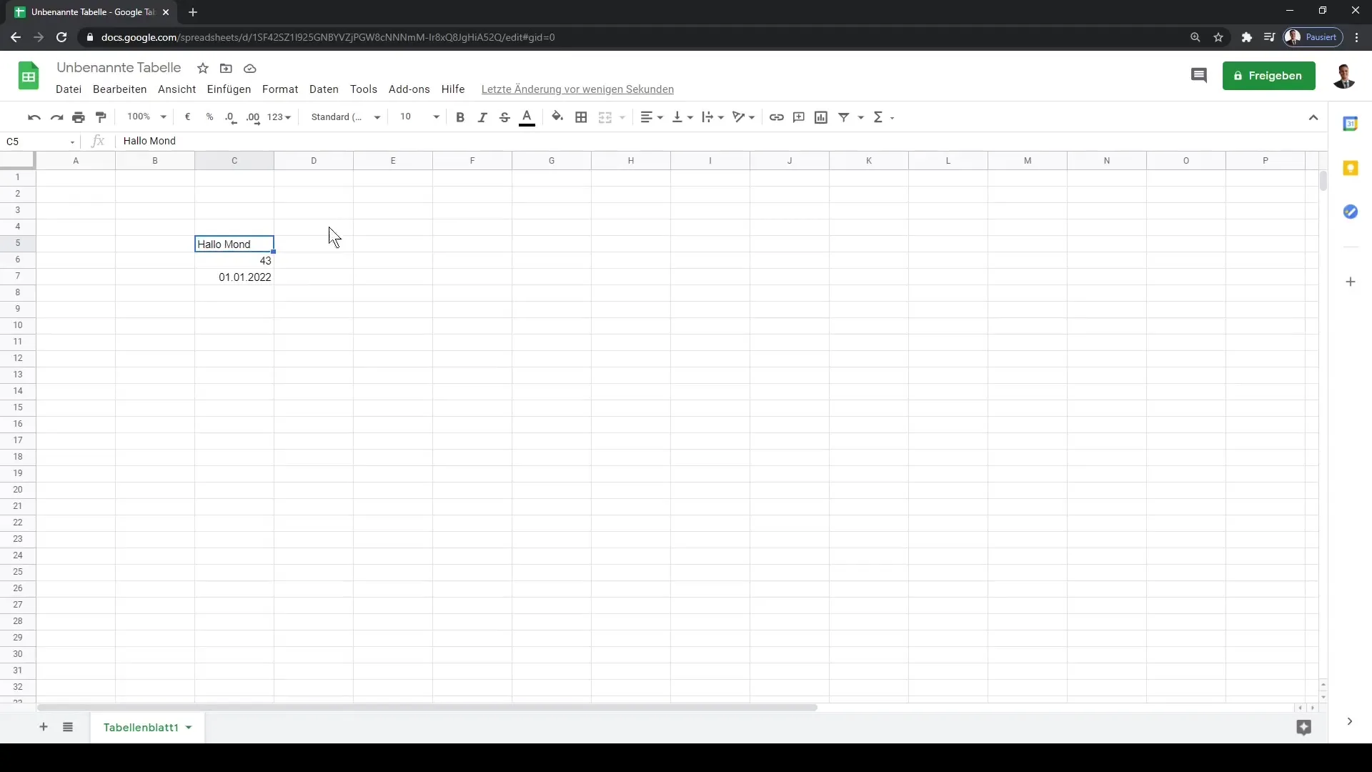The width and height of the screenshot is (1372, 772).
Task: Click the summation sigma icon
Action: tap(878, 117)
